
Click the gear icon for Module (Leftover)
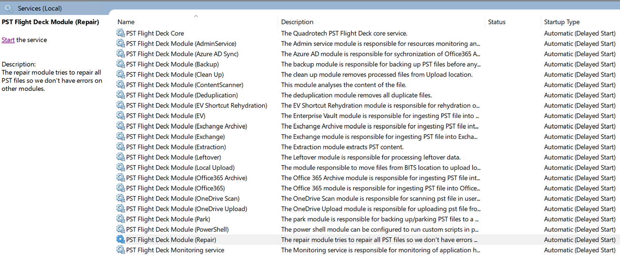pos(121,157)
